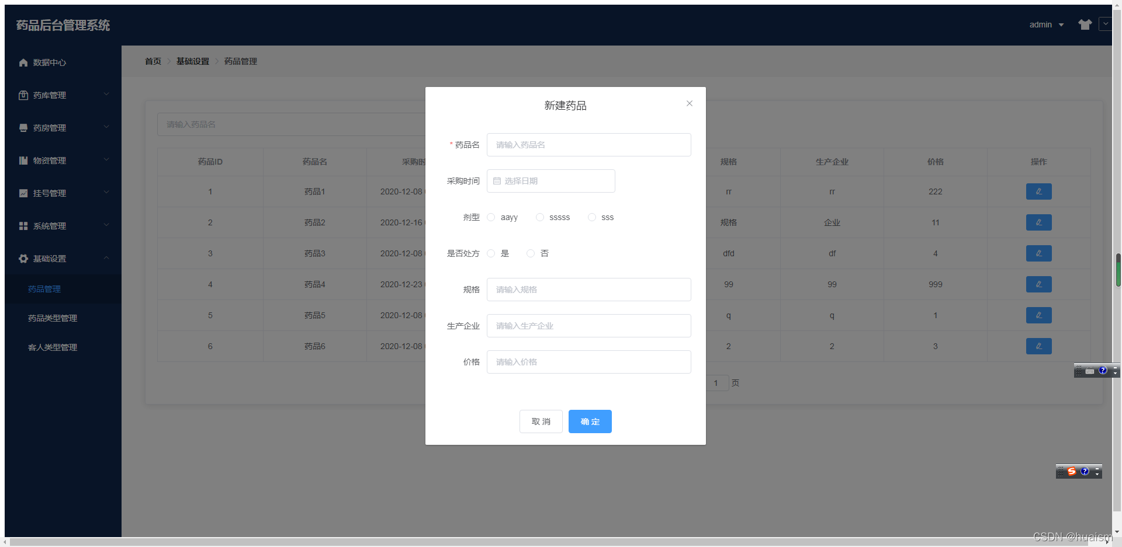Click the 药品4 name cell
This screenshot has height=547, width=1122.
point(314,284)
